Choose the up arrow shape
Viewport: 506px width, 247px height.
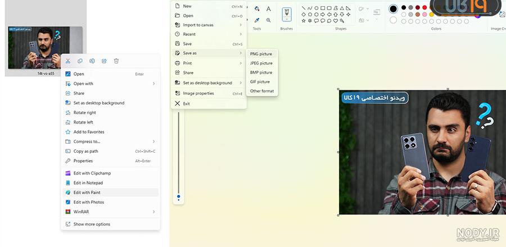(336, 15)
